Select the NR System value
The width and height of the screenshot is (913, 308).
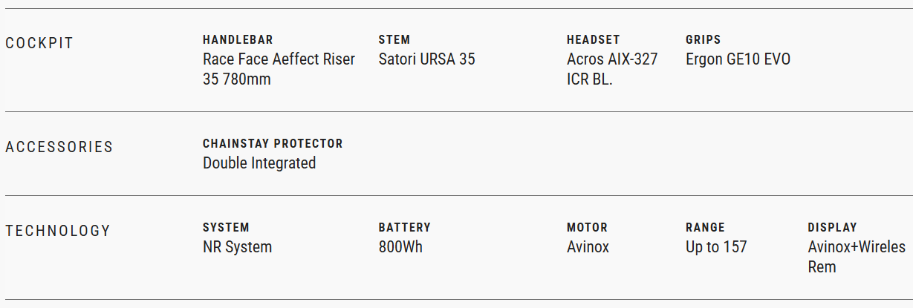tap(237, 247)
